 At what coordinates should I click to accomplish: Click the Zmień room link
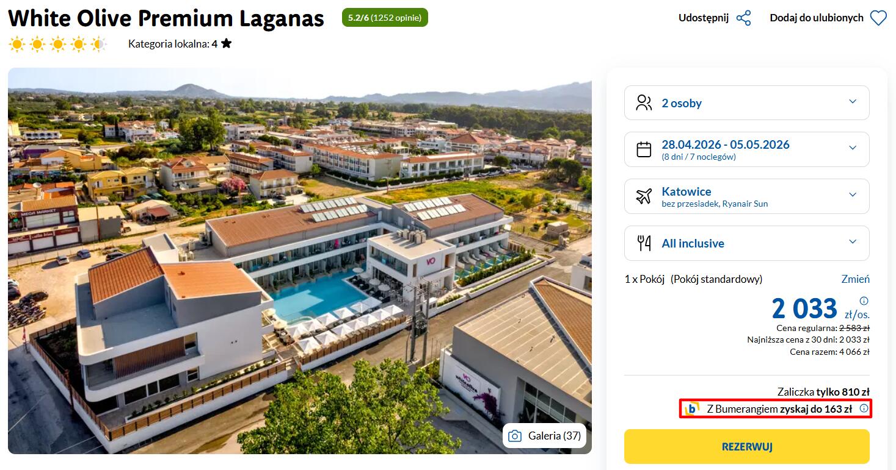[855, 279]
